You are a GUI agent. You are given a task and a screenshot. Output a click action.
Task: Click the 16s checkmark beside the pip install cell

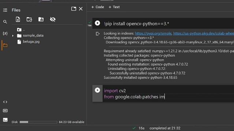pos(90,24)
